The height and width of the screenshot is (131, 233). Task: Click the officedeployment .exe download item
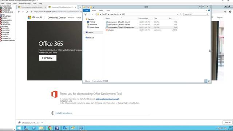(31, 123)
